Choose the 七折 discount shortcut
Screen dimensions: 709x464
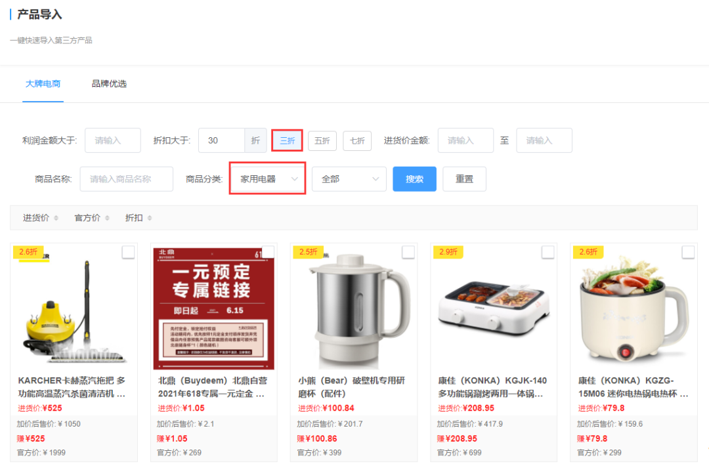tap(357, 140)
